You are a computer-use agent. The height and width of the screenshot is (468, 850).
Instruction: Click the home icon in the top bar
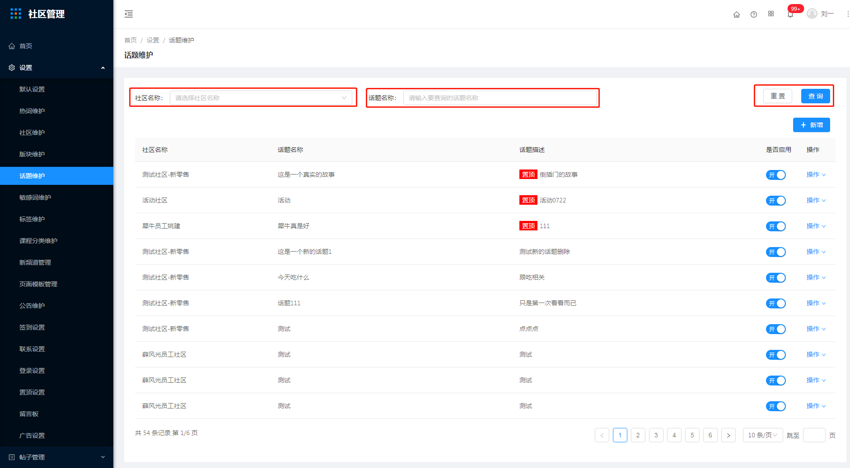pyautogui.click(x=737, y=14)
